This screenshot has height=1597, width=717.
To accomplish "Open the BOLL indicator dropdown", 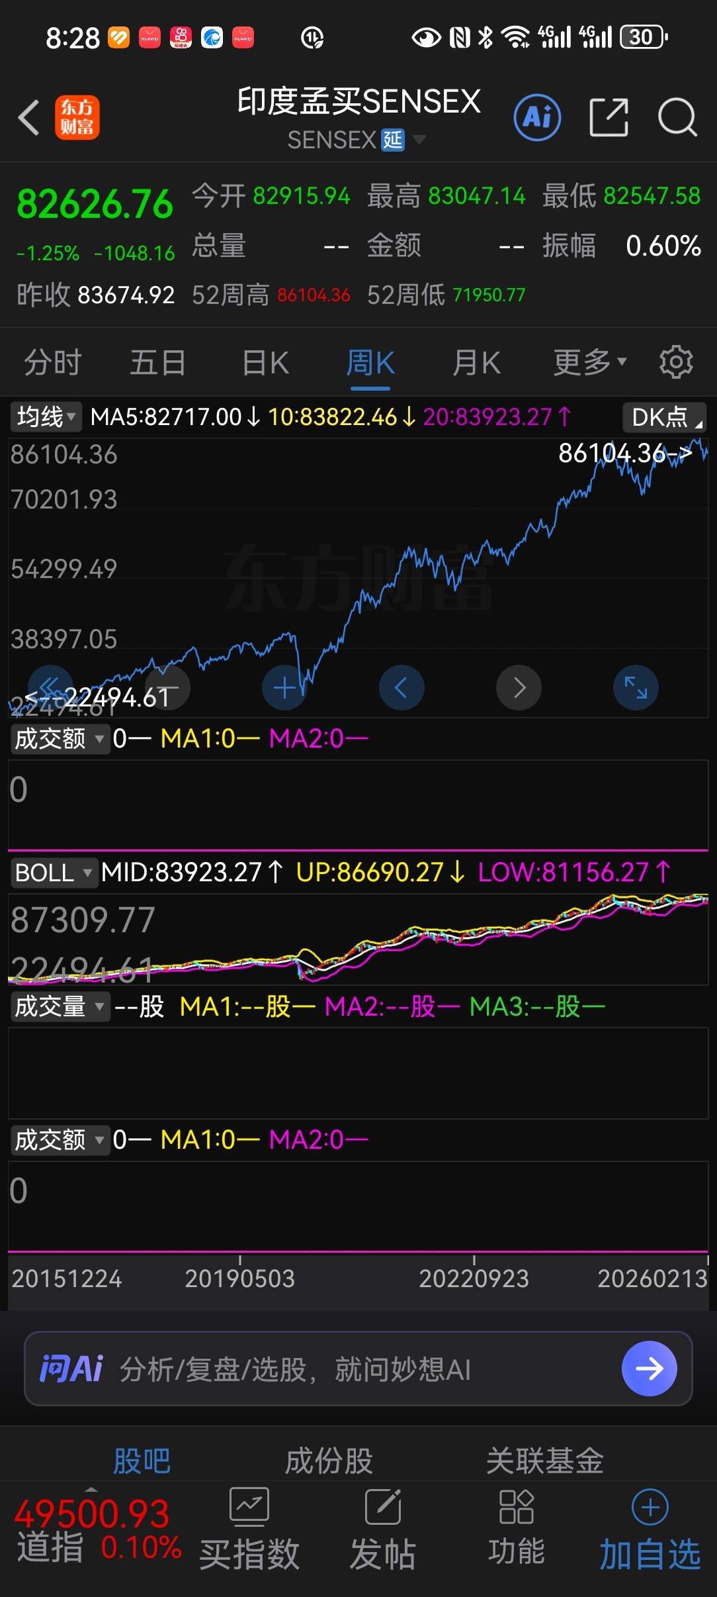I will point(54,872).
